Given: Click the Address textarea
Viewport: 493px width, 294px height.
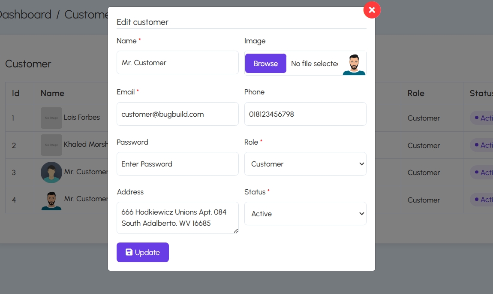Looking at the screenshot, I should pyautogui.click(x=177, y=218).
